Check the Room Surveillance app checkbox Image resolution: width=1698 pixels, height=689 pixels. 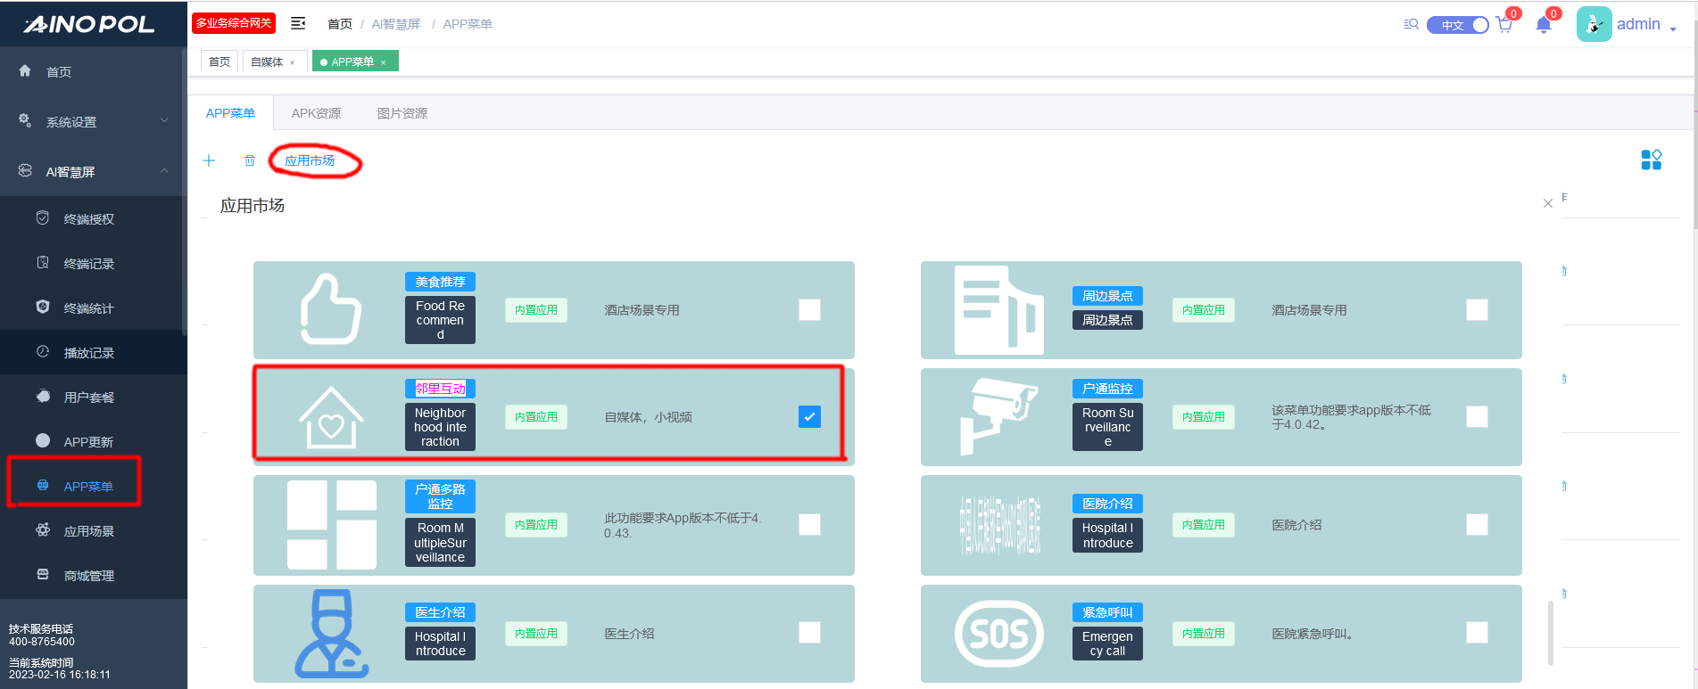point(1477,417)
